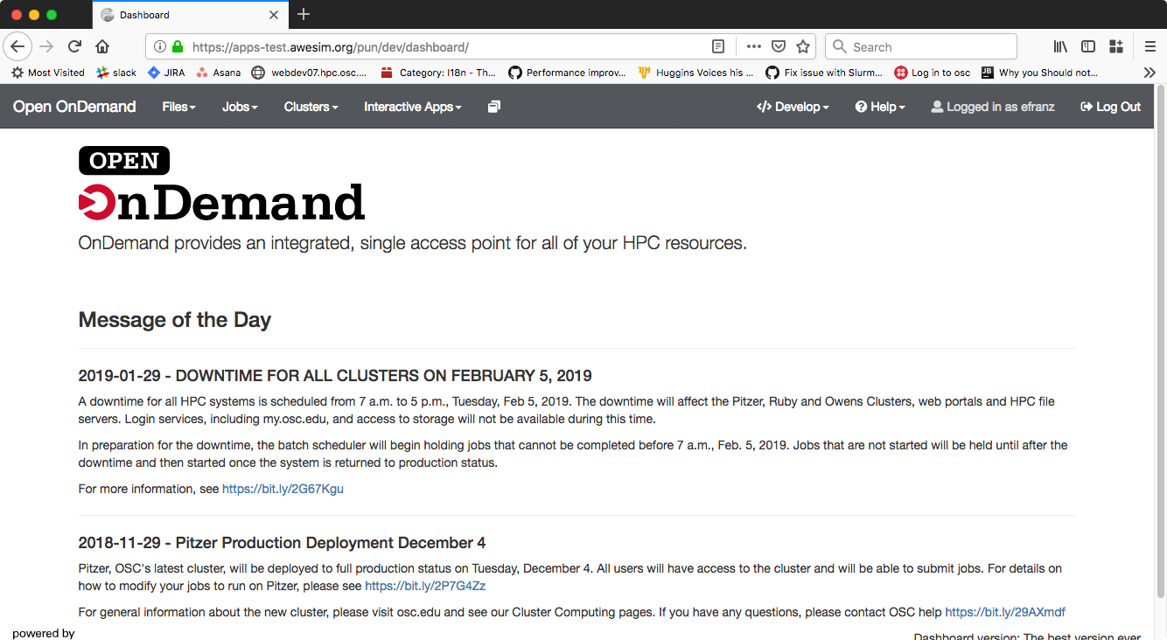Open the Firefox hamburger menu
The height and width of the screenshot is (640, 1167).
pos(1150,47)
